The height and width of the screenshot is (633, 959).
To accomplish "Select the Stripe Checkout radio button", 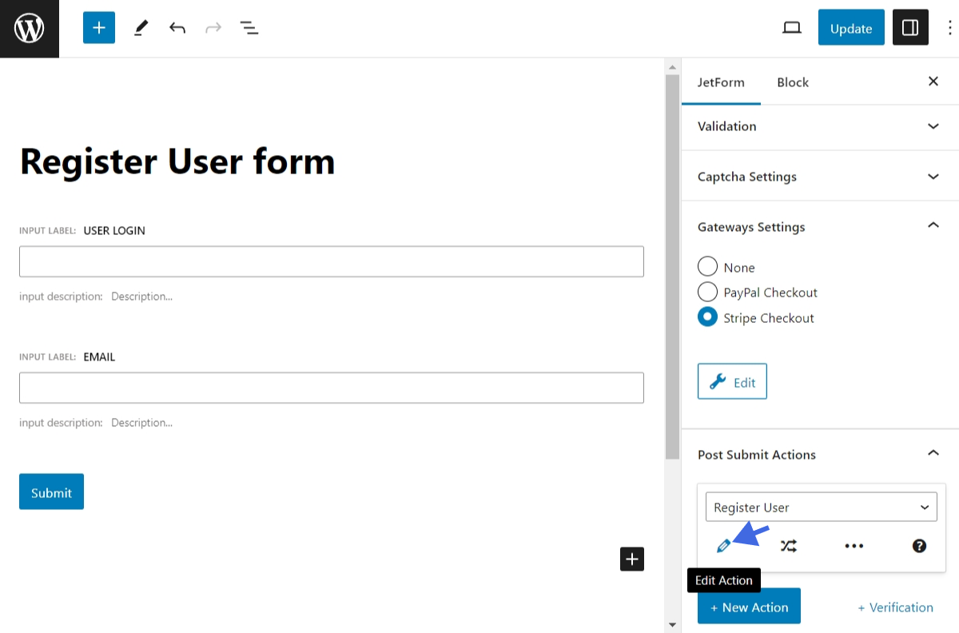I will [707, 316].
